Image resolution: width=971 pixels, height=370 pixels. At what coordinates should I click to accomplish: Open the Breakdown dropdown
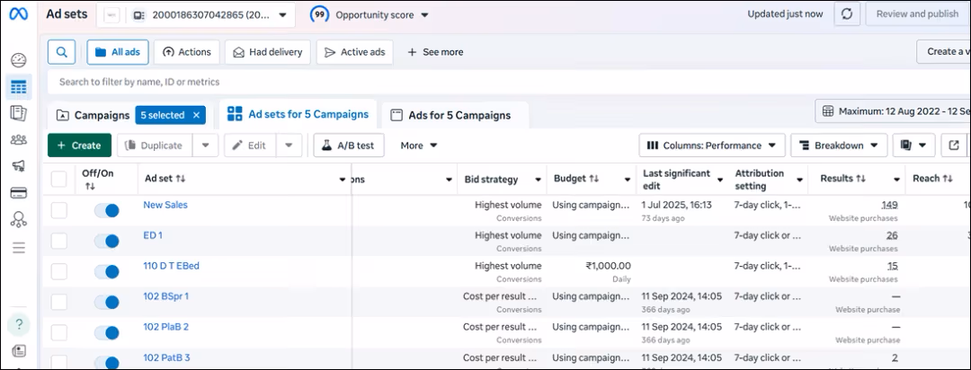coord(839,145)
